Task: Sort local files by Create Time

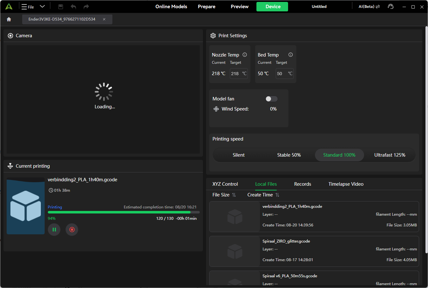Action: [263, 195]
